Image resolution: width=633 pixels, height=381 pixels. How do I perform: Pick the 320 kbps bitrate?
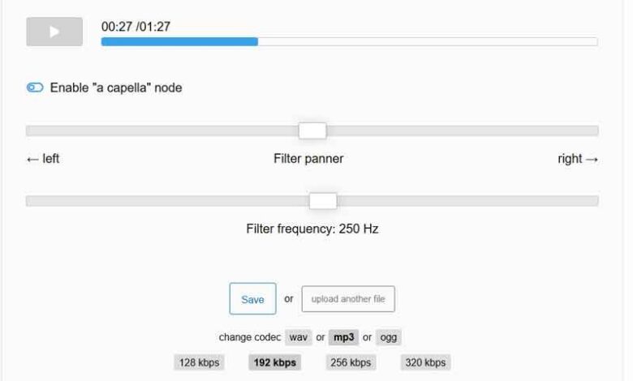click(x=424, y=362)
